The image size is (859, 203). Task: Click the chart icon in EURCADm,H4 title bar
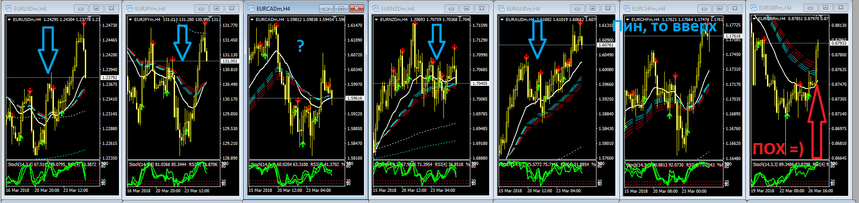coord(251,8)
